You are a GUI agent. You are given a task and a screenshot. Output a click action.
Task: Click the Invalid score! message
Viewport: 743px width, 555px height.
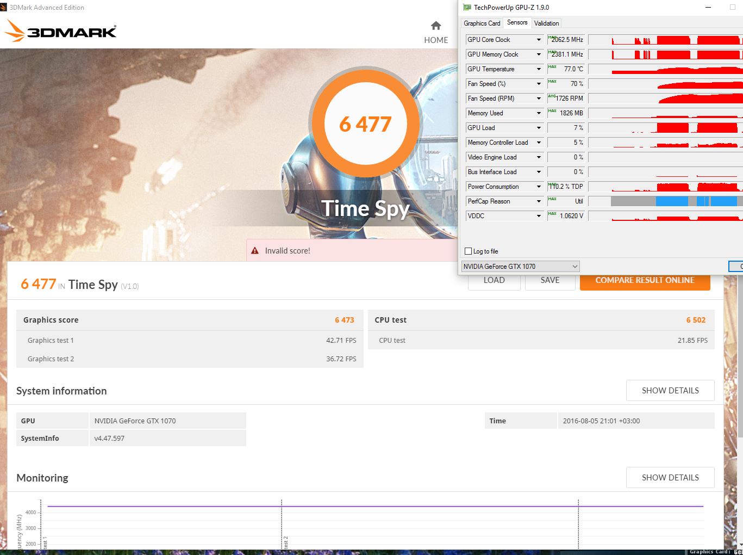[288, 251]
